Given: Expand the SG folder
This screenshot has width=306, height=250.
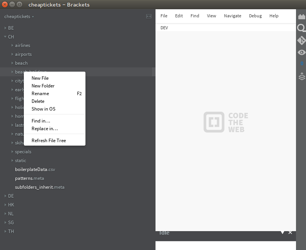Looking at the screenshot, I should coord(5,223).
